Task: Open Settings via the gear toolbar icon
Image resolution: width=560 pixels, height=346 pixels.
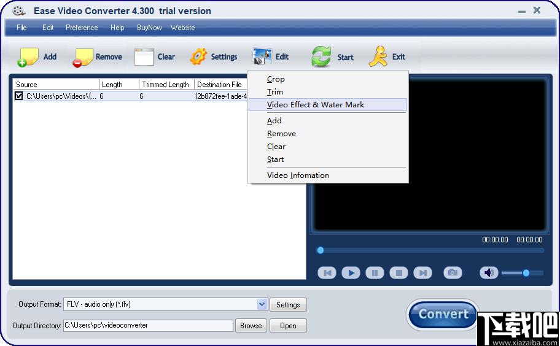Action: [x=198, y=56]
